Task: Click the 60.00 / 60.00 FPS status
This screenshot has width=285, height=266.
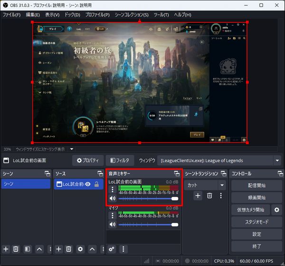Action: pos(256,261)
